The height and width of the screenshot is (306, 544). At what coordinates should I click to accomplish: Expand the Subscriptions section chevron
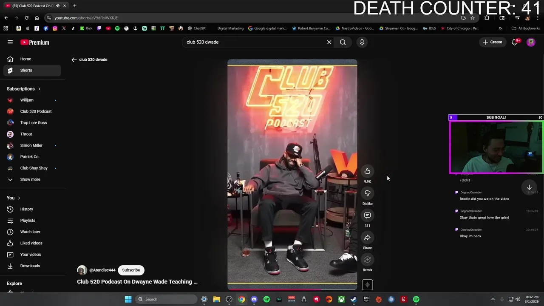pos(40,89)
